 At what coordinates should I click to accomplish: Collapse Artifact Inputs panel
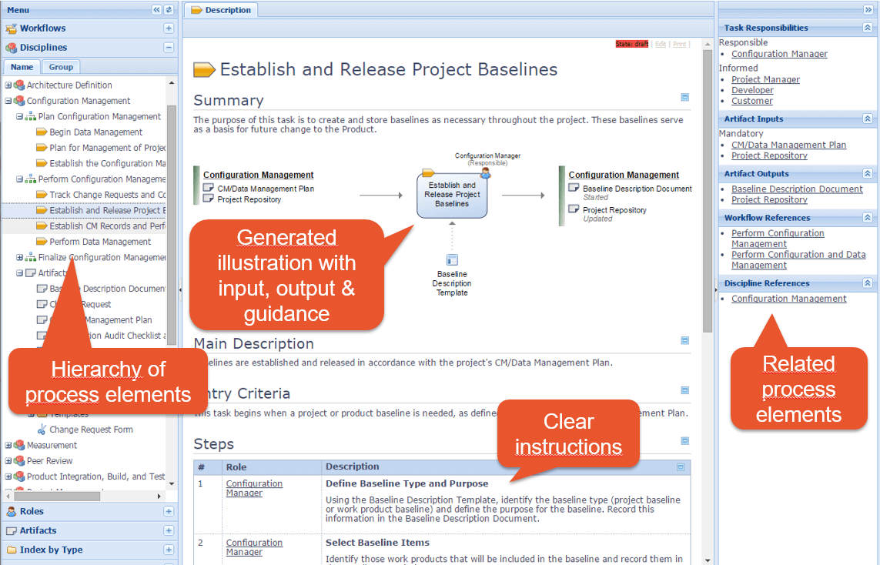(867, 119)
